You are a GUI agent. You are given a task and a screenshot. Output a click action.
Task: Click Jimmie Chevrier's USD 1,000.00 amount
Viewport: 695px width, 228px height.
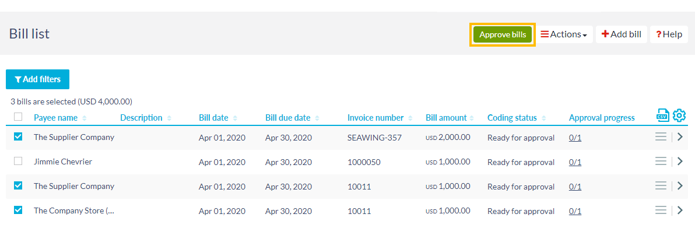[x=448, y=162]
